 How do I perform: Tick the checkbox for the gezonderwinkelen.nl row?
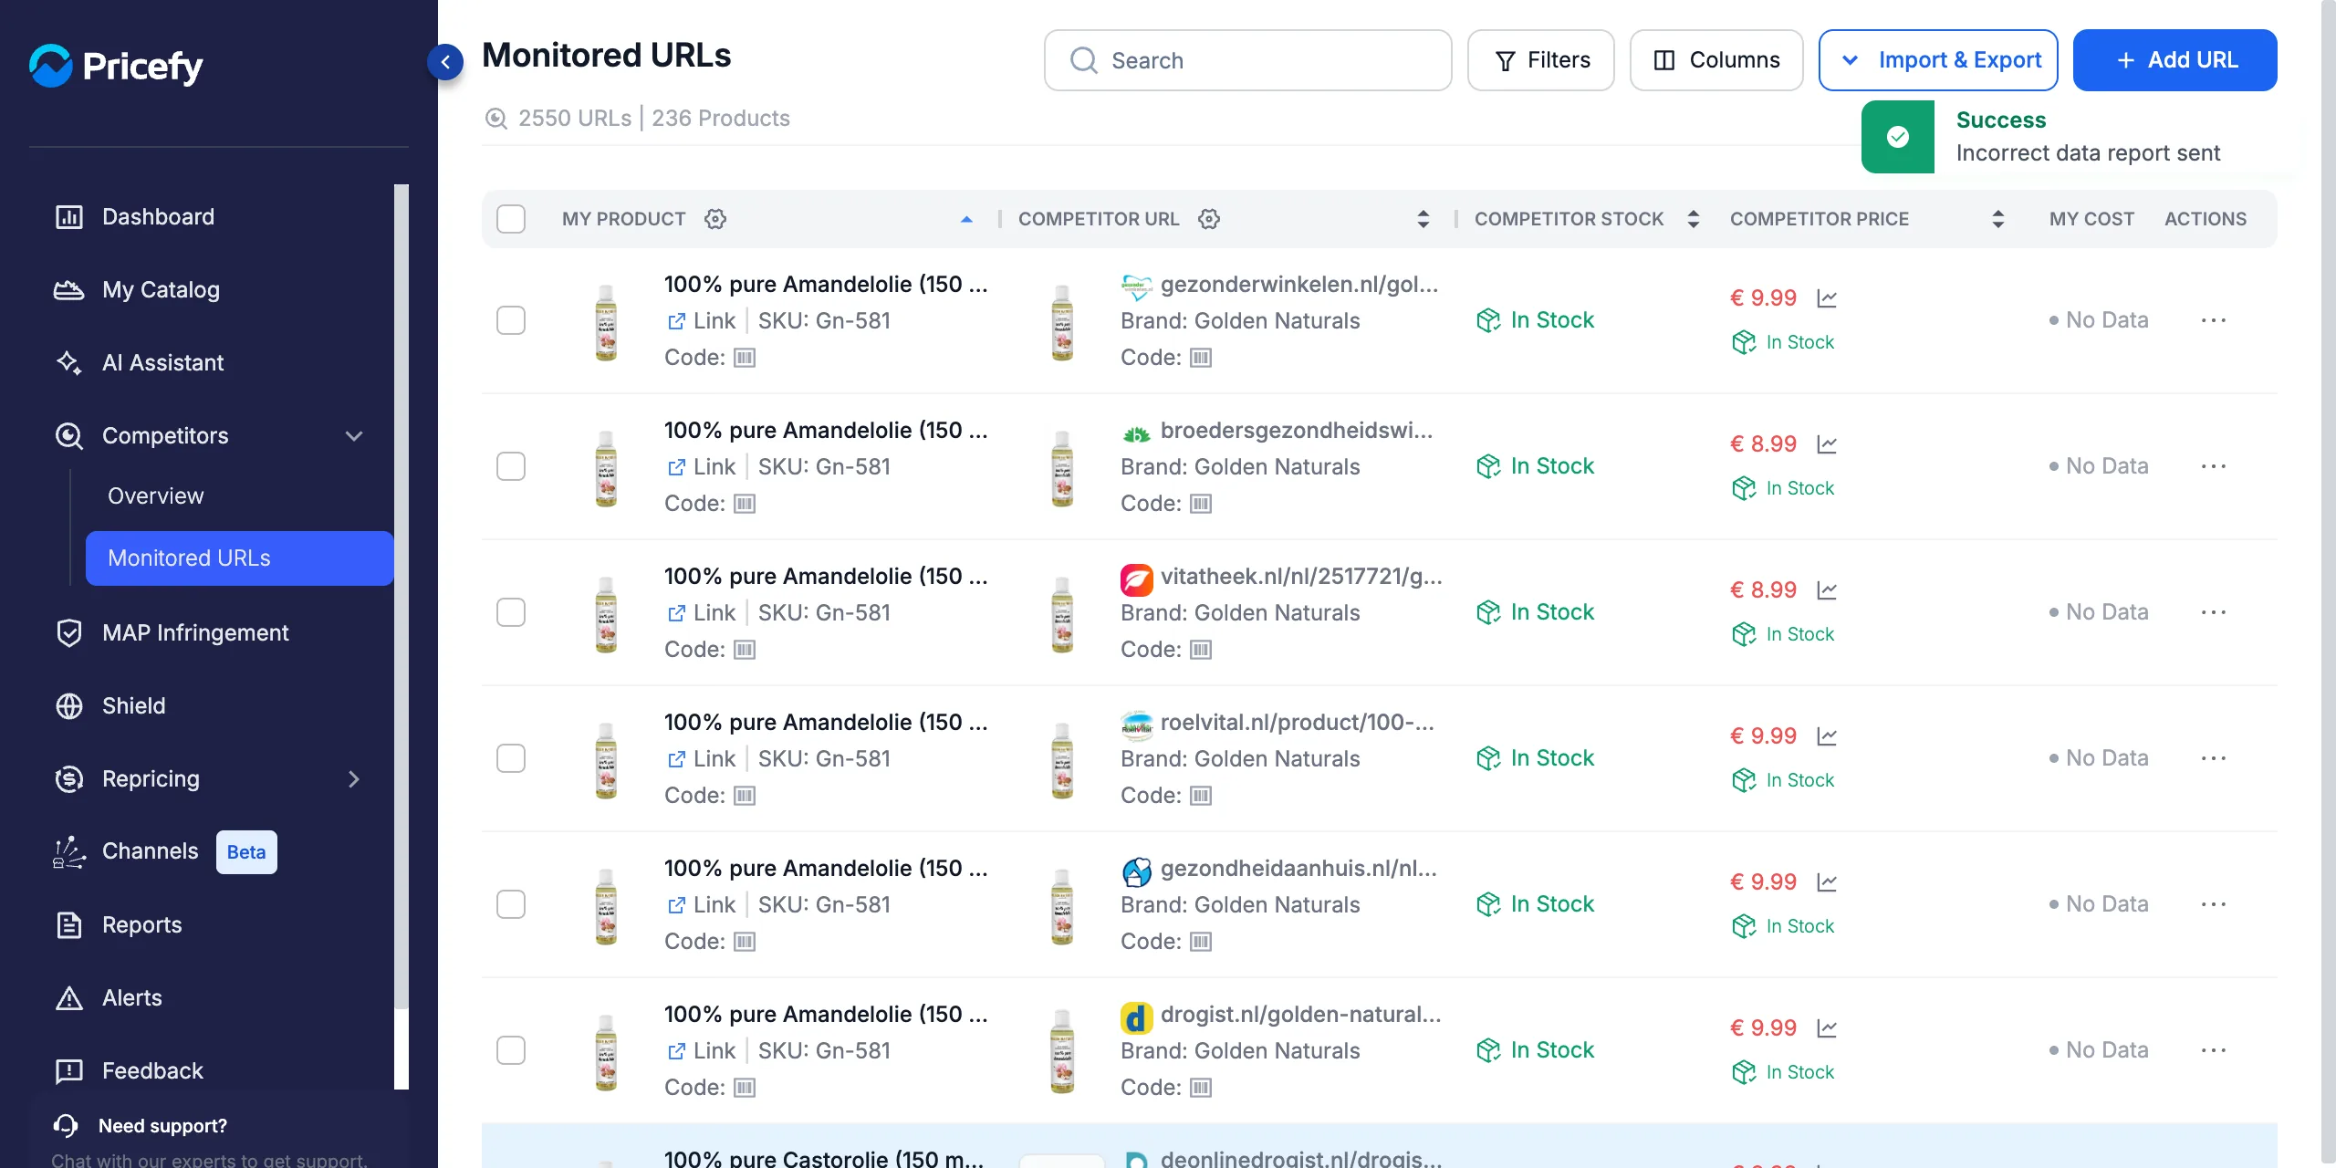pos(511,320)
